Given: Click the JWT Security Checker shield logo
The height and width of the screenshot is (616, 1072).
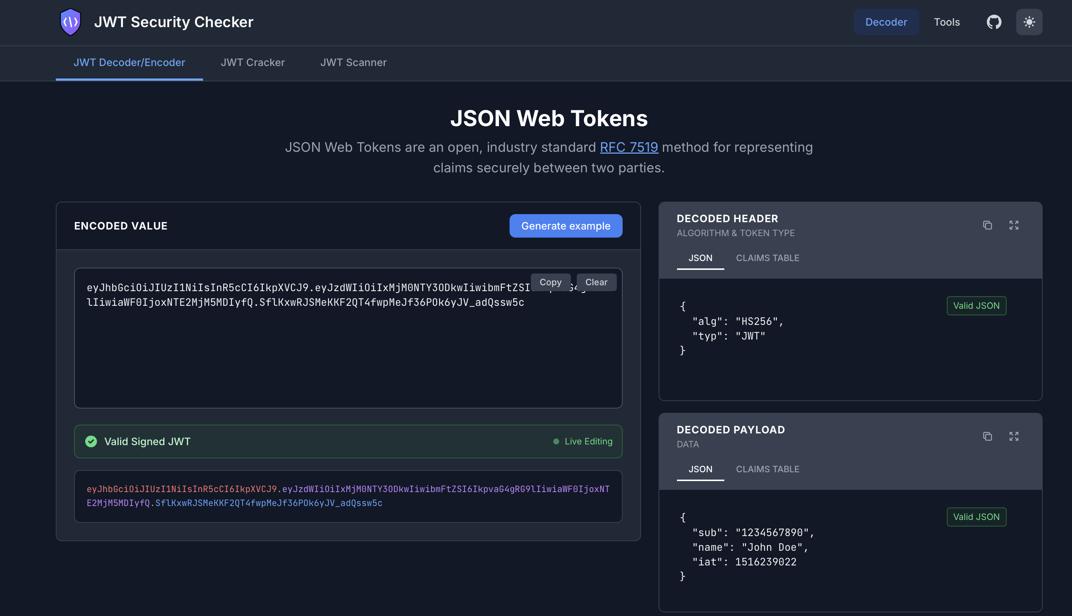Looking at the screenshot, I should (70, 22).
